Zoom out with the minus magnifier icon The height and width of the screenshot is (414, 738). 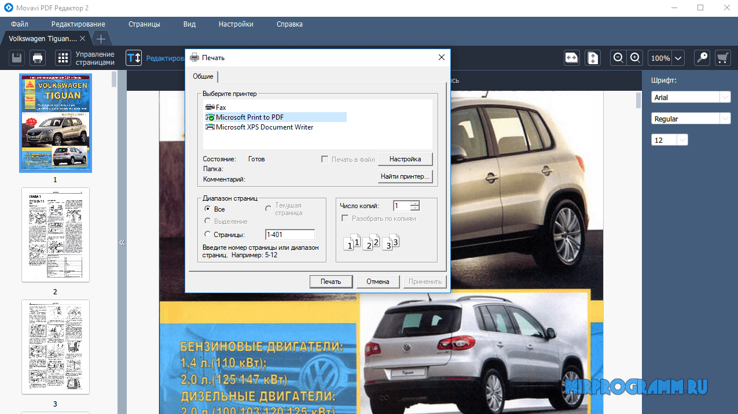pos(618,57)
